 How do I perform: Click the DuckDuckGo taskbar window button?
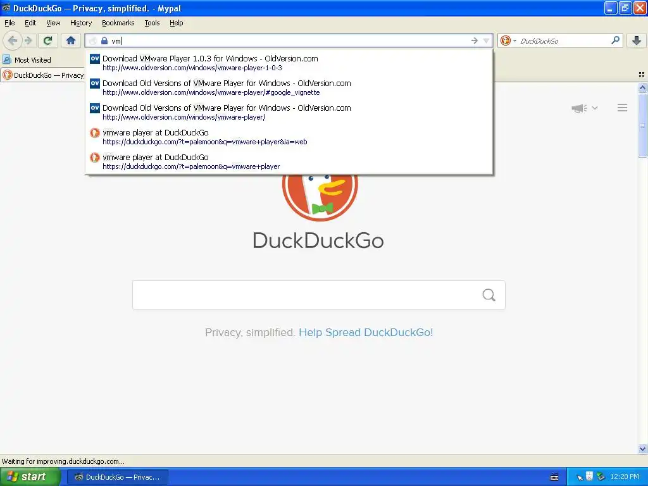117,477
